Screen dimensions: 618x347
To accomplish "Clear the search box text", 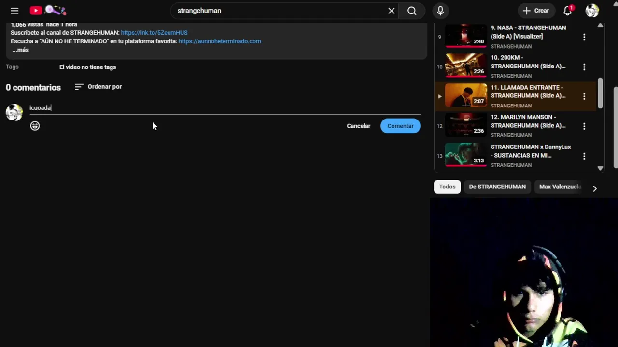I will [392, 11].
